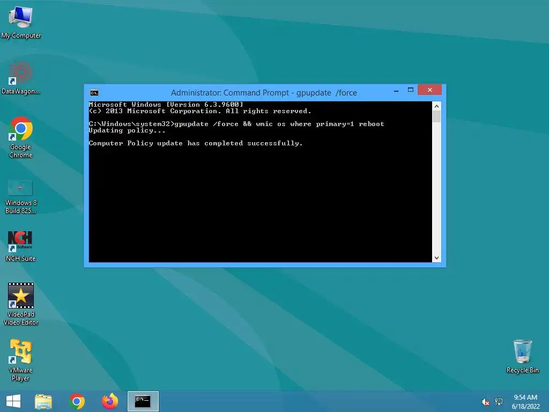
Task: Minimize the Command Prompt window
Action: pos(396,90)
